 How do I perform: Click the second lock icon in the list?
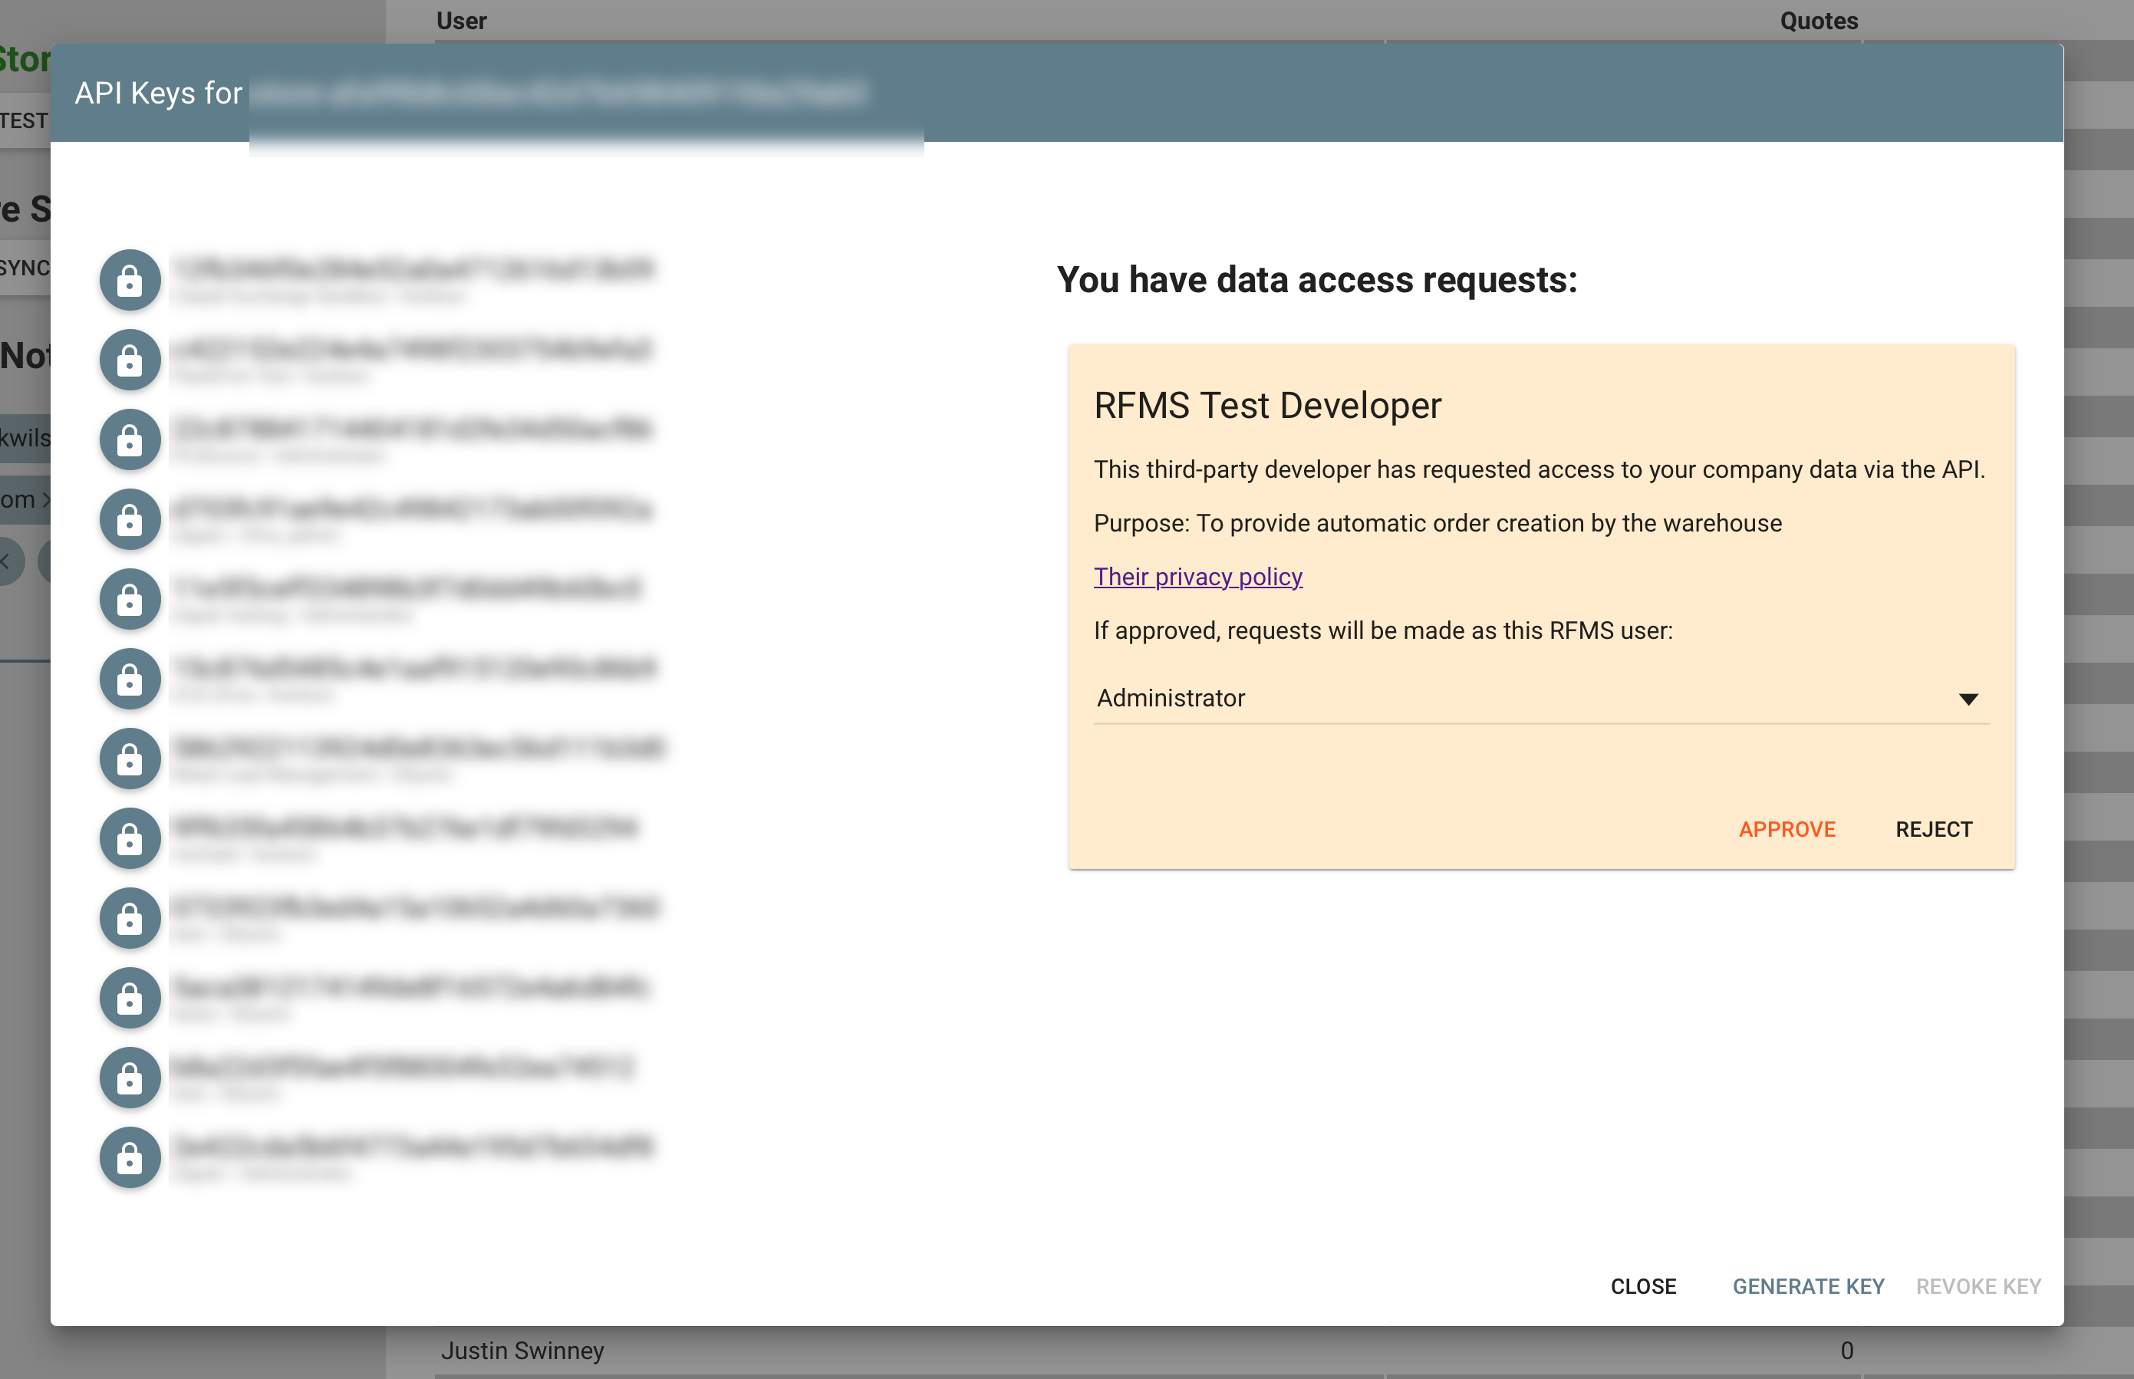point(130,360)
